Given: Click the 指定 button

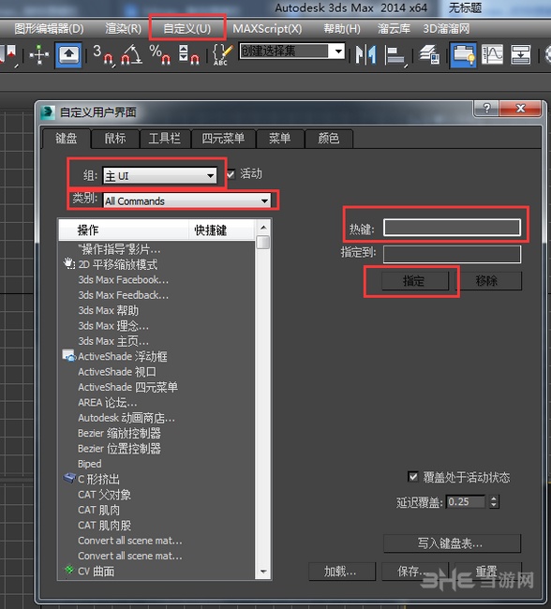Looking at the screenshot, I should point(414,280).
